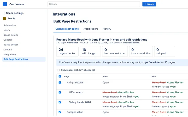Click the "you're added" notice text

152,62
